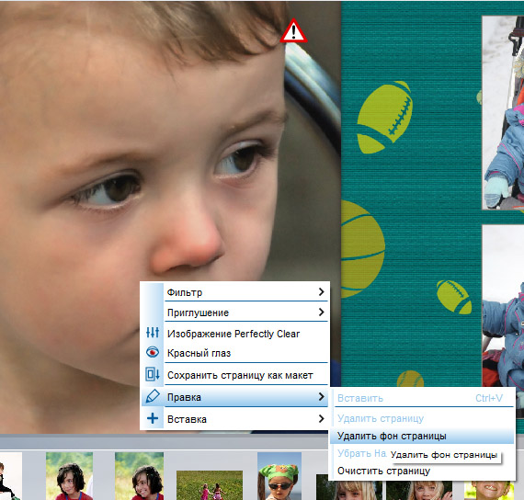
Task: Click the Perfectly Clear sliders icon
Action: 153,333
